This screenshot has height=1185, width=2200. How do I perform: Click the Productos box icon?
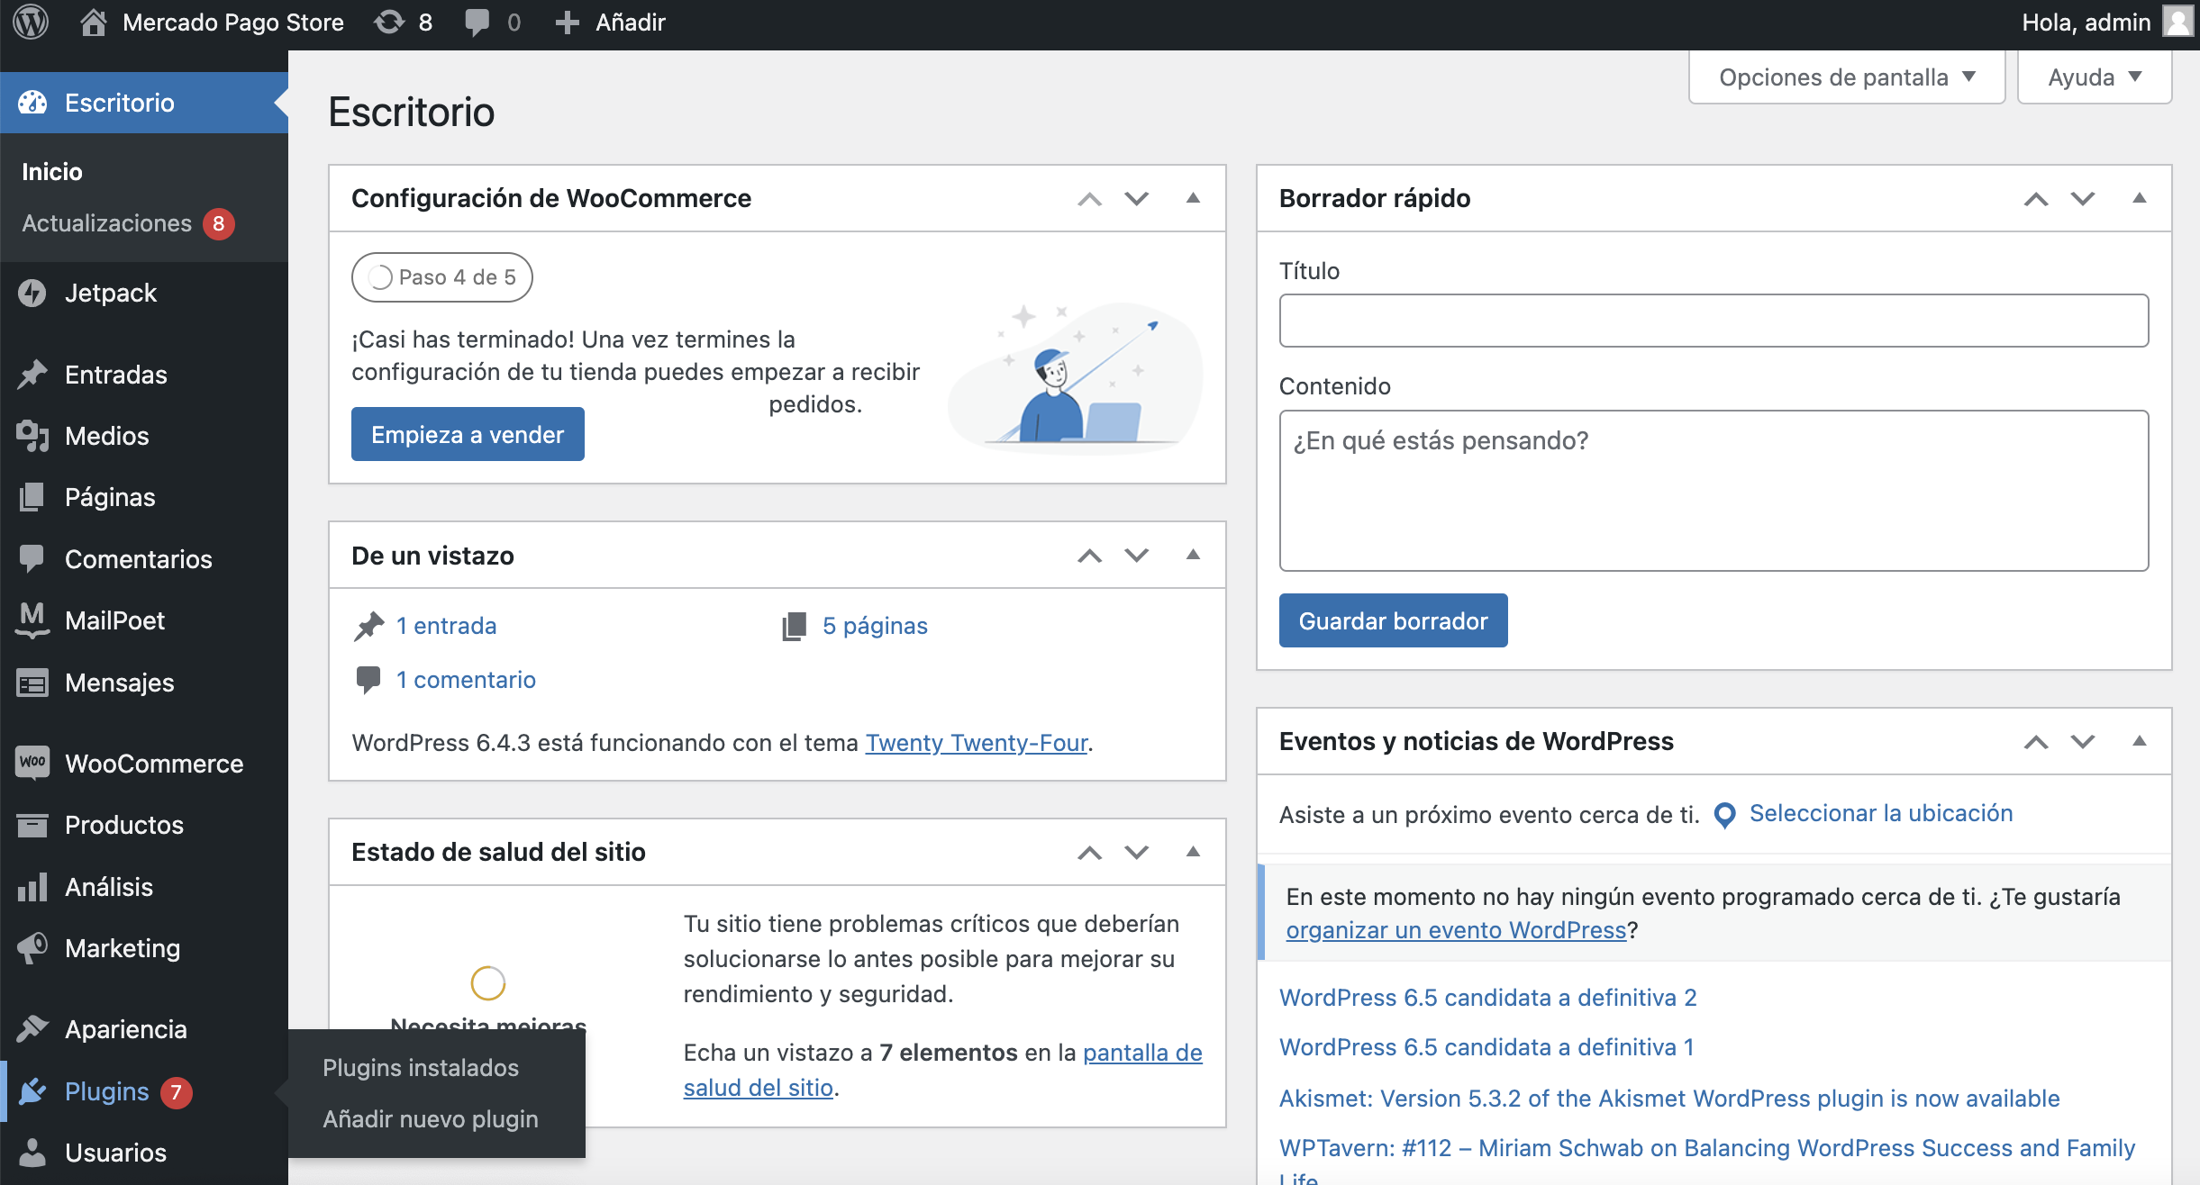point(32,825)
